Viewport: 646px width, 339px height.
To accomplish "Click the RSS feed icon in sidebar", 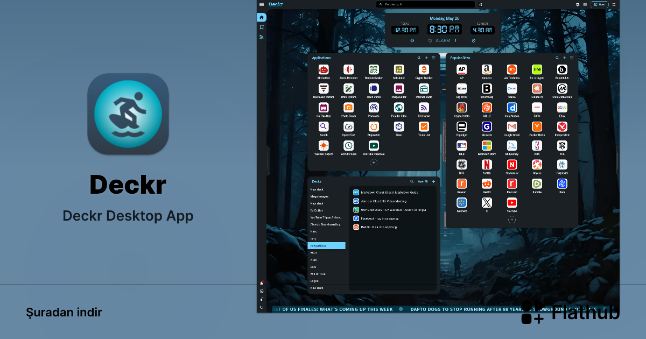I will tap(262, 37).
